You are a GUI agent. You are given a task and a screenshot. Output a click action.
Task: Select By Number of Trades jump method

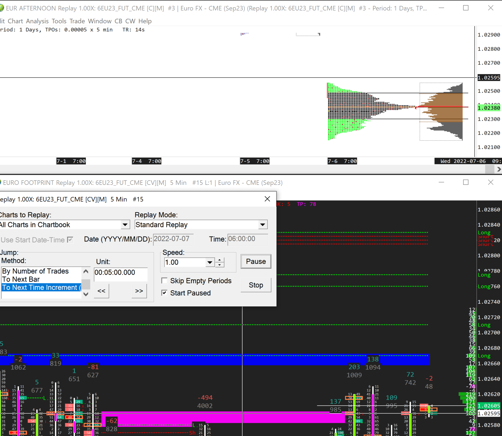[35, 271]
